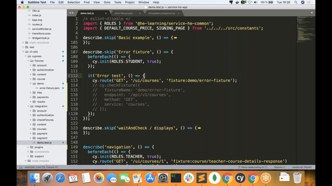The width and height of the screenshot is (332, 186).
Task: Open first Chrome icon left of Cypress
Action: [x=227, y=178]
